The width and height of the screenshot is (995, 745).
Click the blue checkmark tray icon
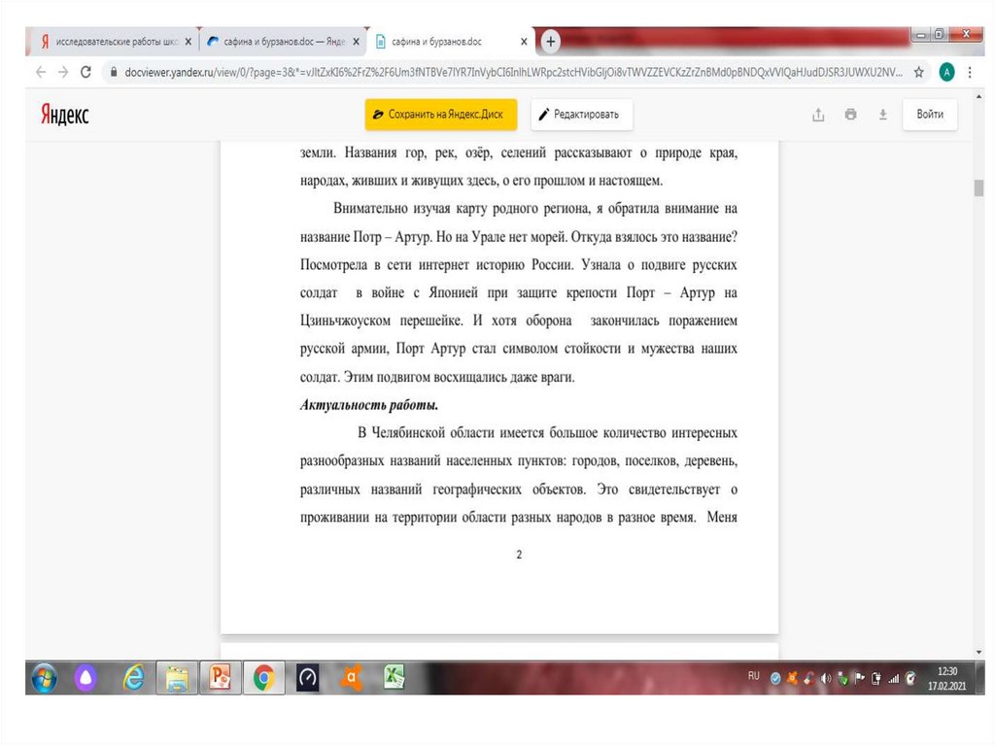pos(774,679)
